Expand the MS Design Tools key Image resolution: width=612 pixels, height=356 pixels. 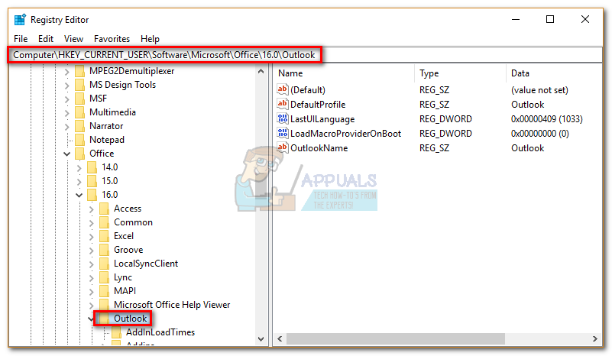click(66, 86)
